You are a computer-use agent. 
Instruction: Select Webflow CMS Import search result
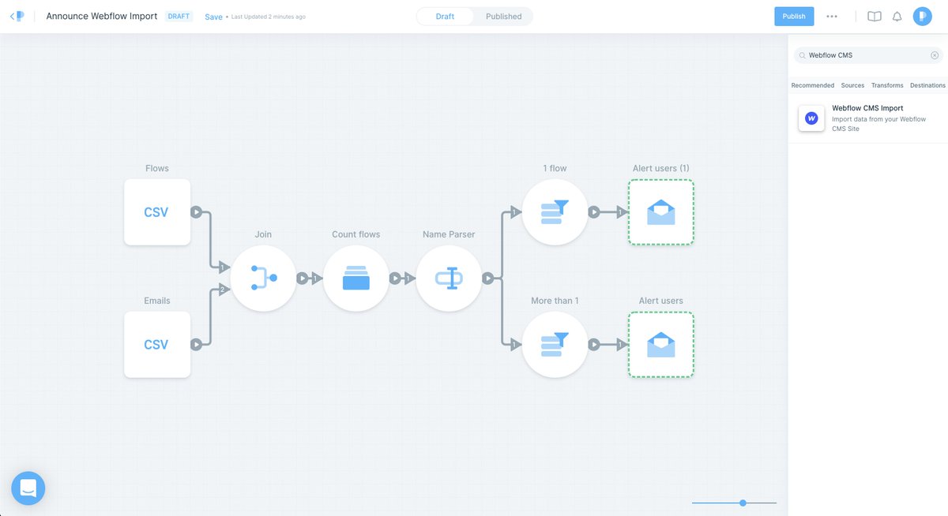coord(867,118)
